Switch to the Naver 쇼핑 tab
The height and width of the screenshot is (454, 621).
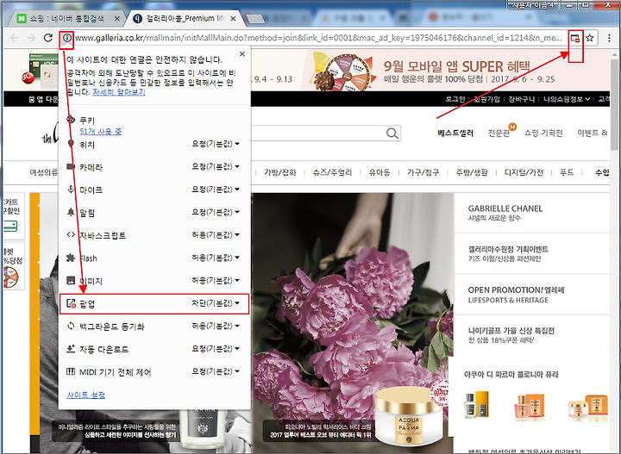point(66,19)
